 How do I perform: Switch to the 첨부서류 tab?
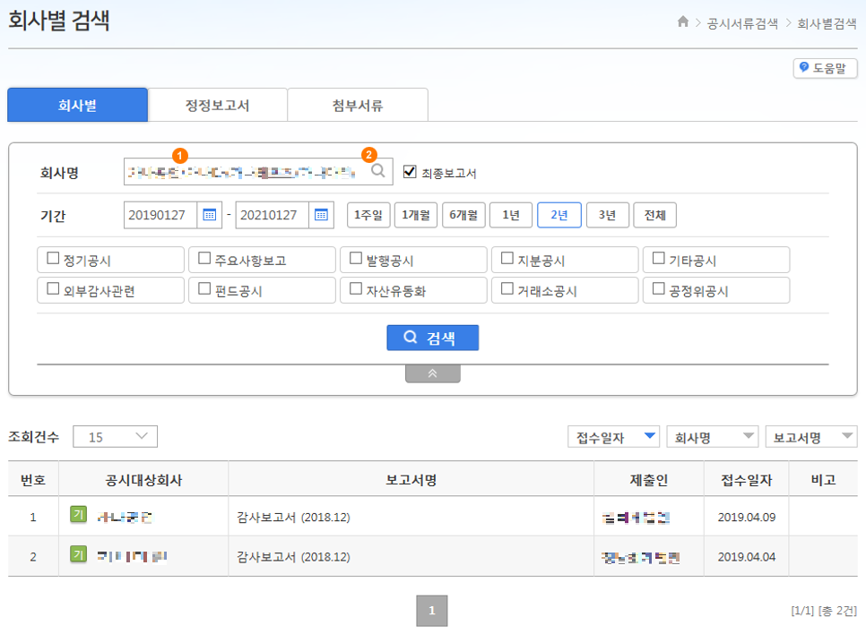tap(357, 105)
